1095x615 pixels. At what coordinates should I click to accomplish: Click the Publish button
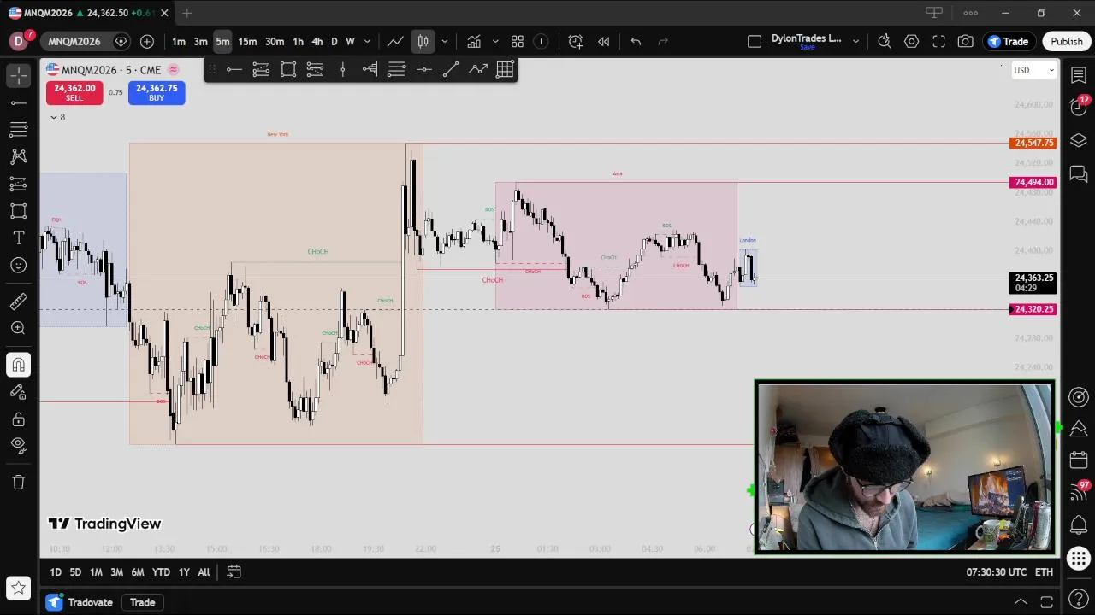(x=1067, y=41)
